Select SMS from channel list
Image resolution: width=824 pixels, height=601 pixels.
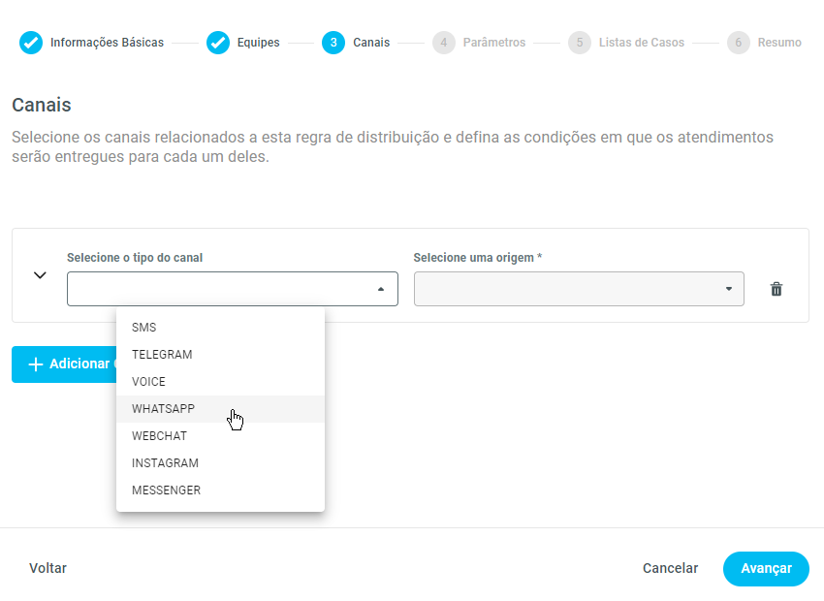tap(143, 328)
